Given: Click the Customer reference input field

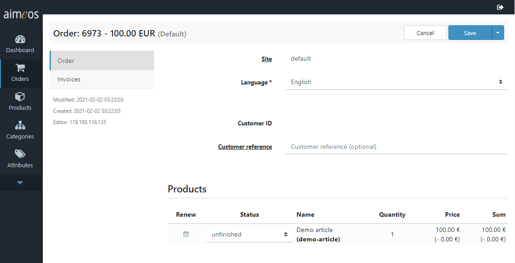Looking at the screenshot, I should point(396,147).
